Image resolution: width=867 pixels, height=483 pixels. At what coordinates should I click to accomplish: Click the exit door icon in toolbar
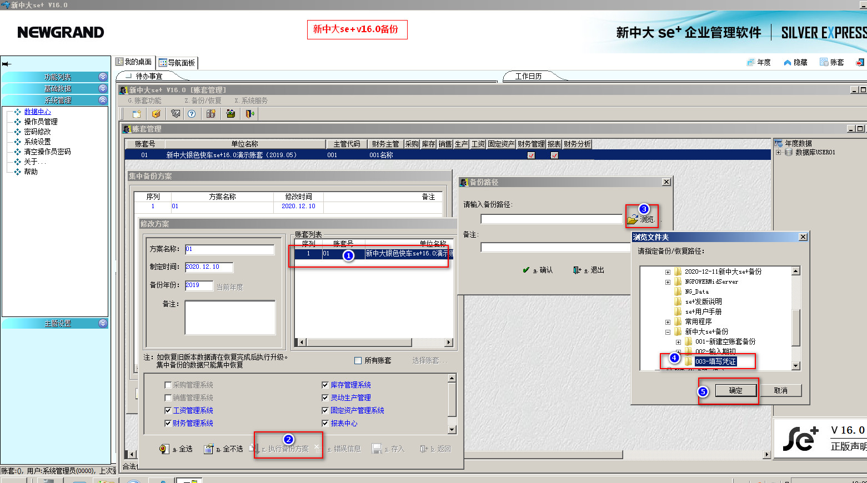tap(250, 114)
